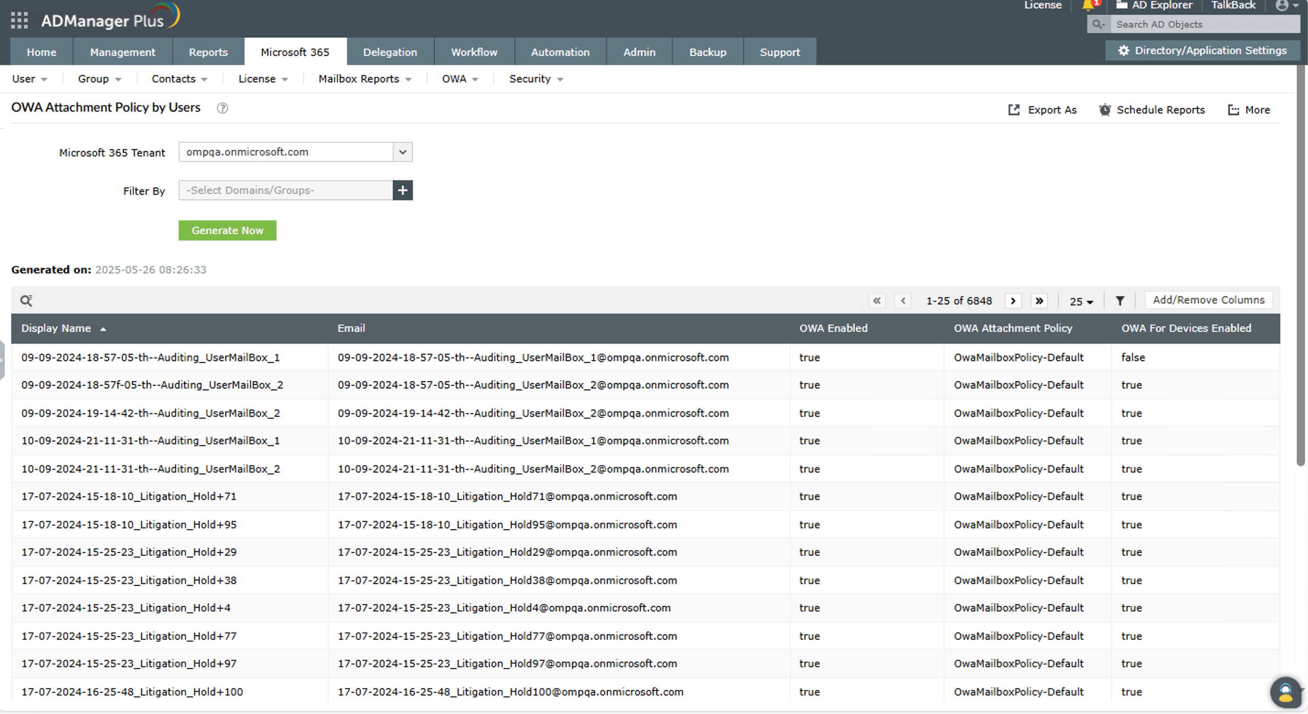Screen dimensions: 1308x714
Task: Click the help question mark icon
Action: click(222, 108)
